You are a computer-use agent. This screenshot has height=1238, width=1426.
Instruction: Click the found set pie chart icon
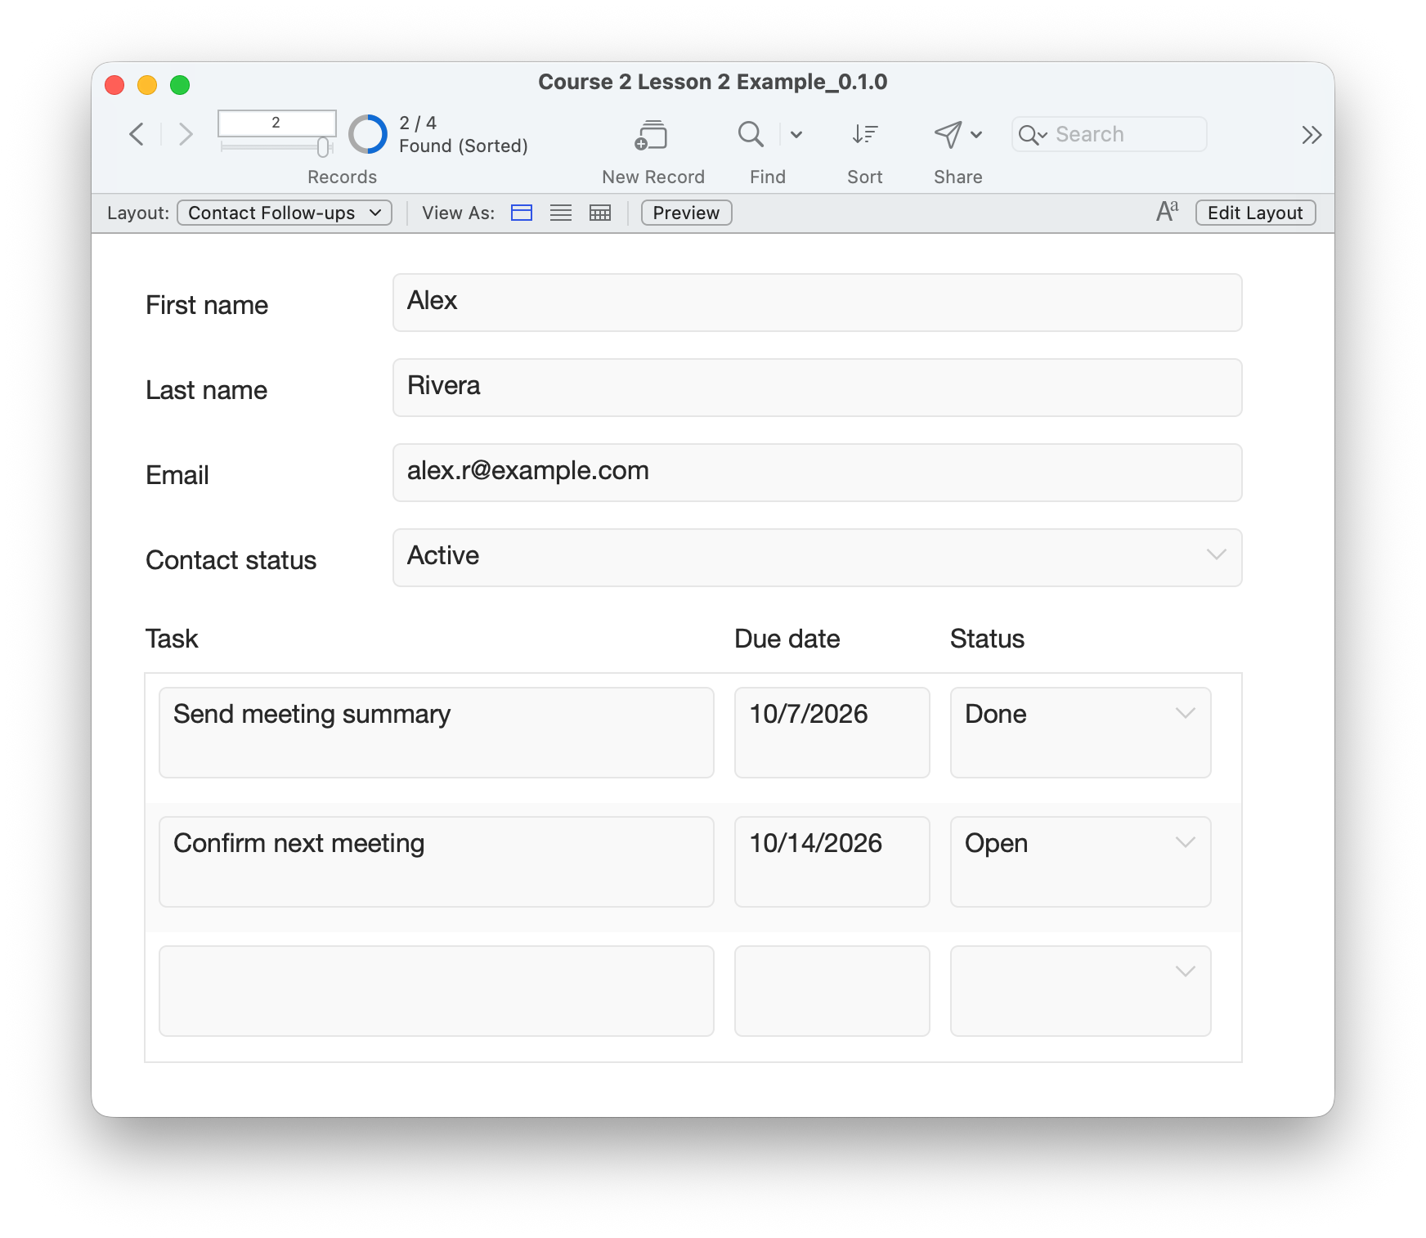368,134
